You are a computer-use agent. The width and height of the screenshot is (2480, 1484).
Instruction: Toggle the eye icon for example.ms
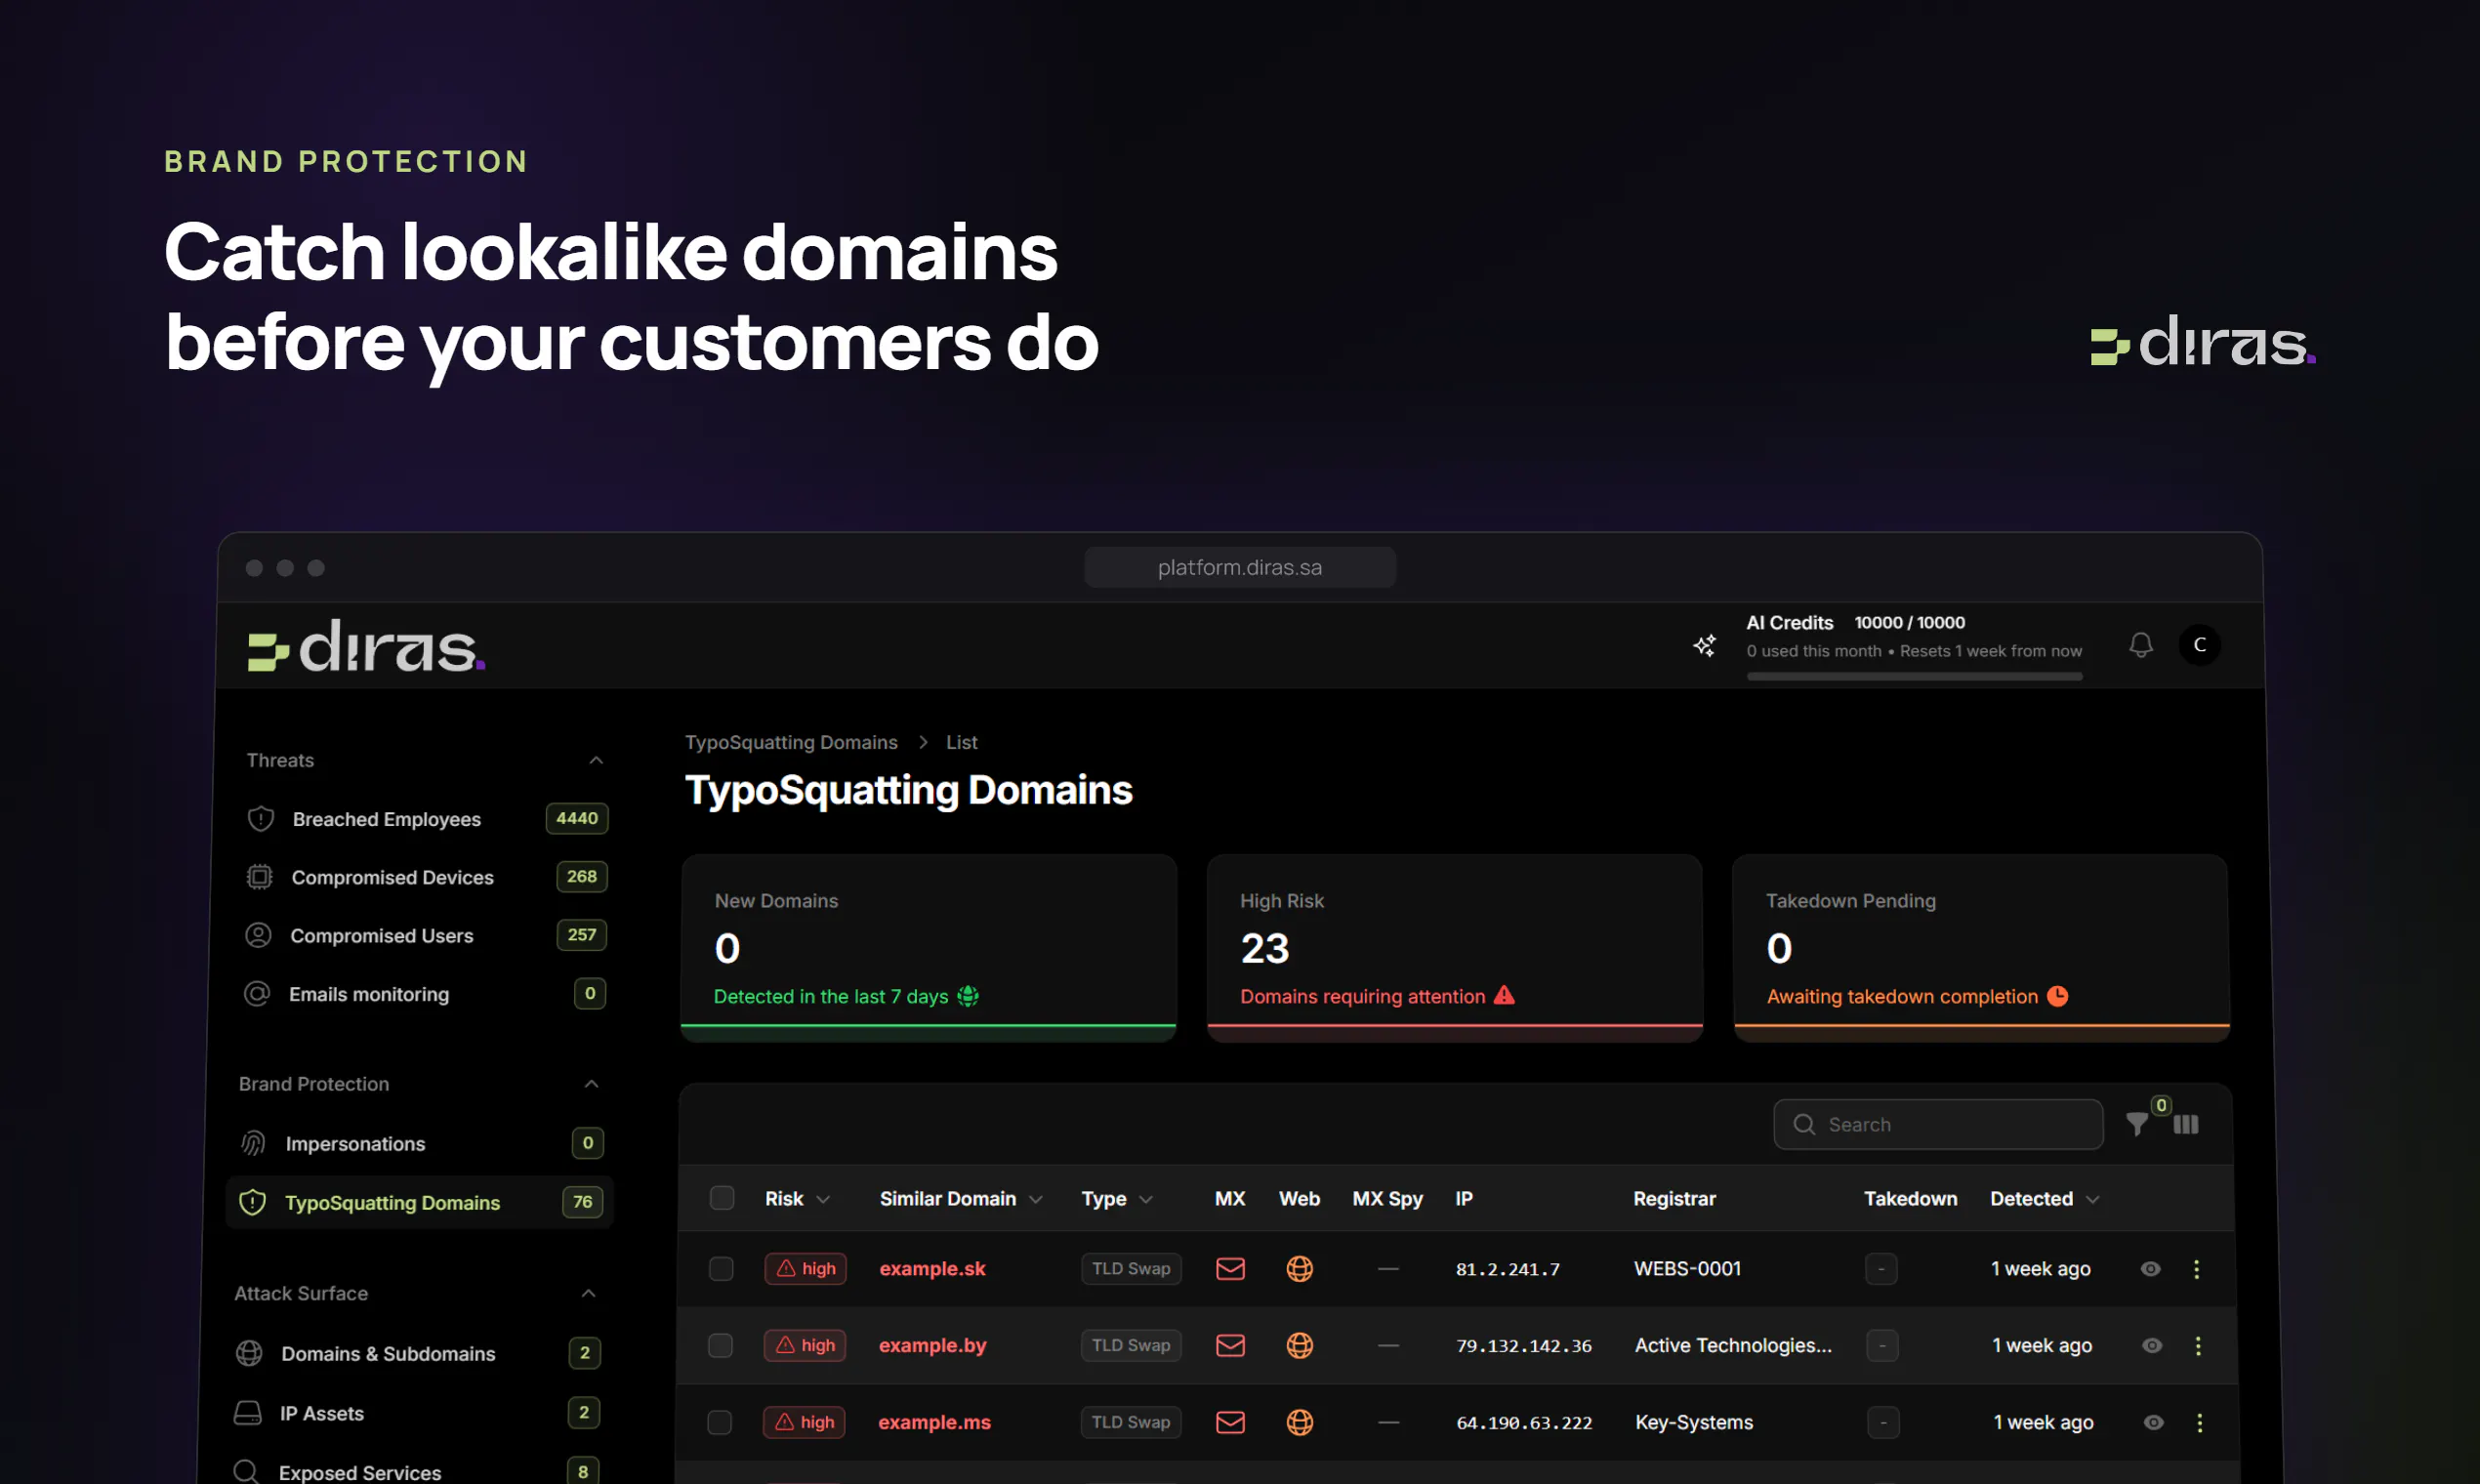(x=2153, y=1422)
